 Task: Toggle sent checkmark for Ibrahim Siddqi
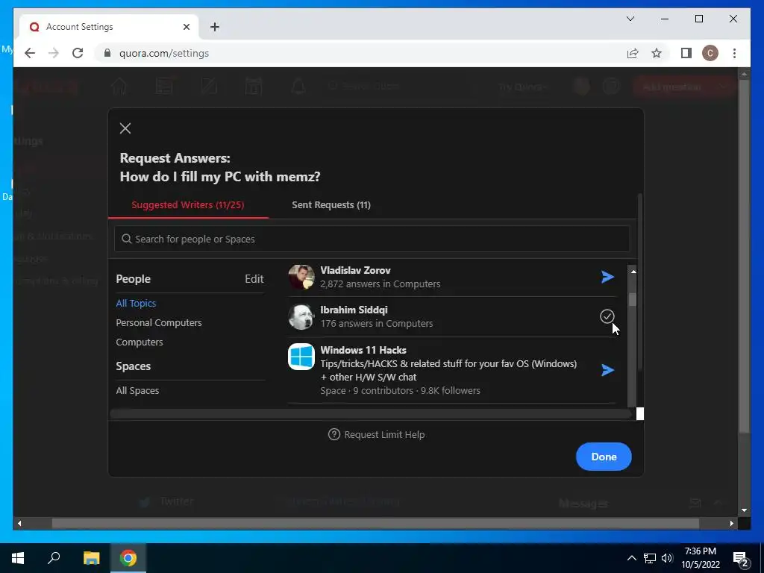(607, 316)
